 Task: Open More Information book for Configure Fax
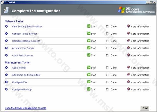[128, 82]
